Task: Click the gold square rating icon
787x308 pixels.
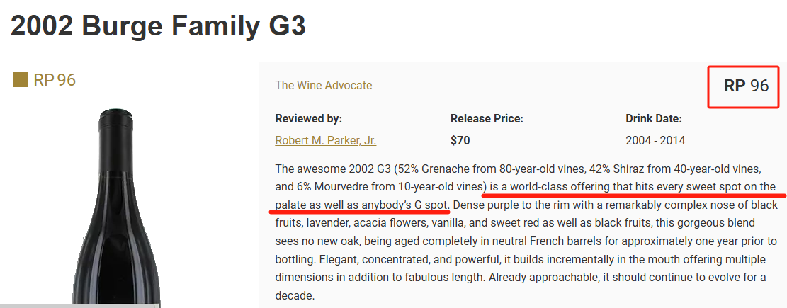Action: (x=21, y=80)
